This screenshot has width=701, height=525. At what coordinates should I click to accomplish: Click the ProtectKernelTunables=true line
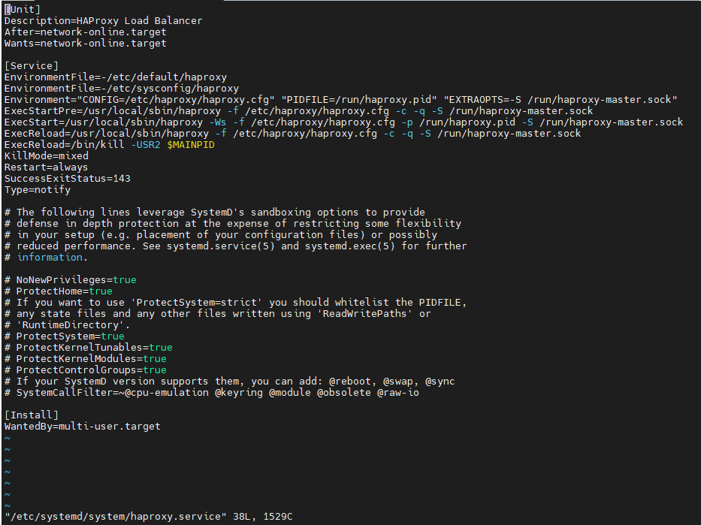click(89, 347)
